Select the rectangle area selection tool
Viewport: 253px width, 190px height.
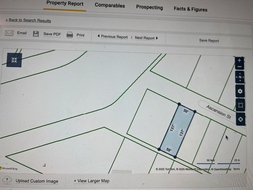(x=240, y=105)
